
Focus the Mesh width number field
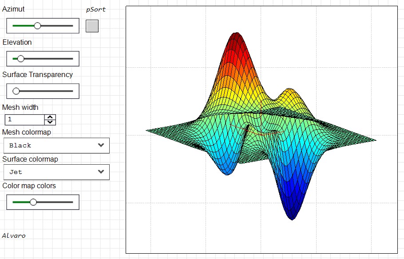[25, 120]
